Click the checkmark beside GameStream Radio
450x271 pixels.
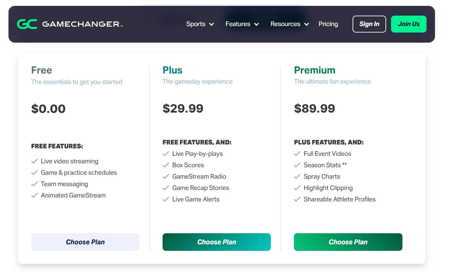(x=166, y=176)
